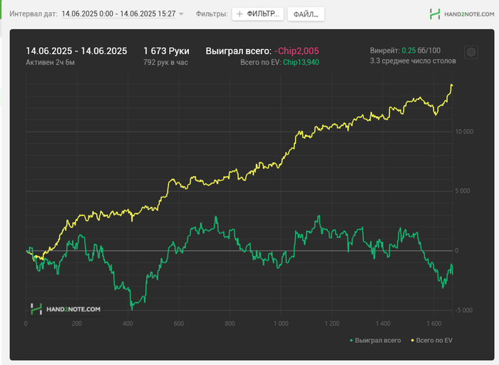
Task: Click the ФИЛЬТР... add filter button
Action: click(258, 14)
